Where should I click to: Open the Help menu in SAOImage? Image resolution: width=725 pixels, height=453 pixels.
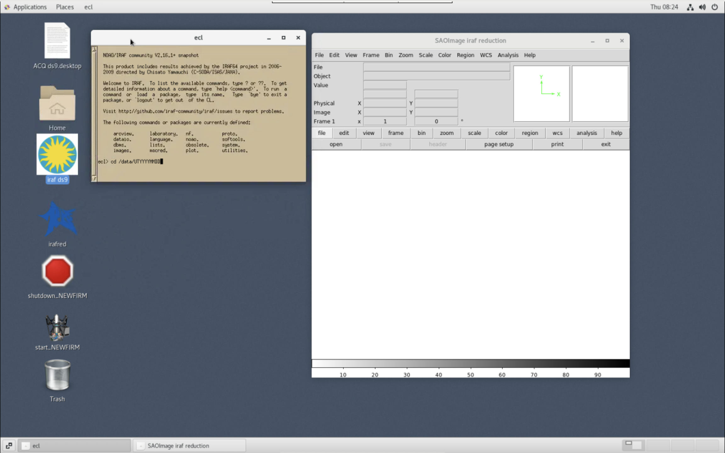[x=530, y=55]
